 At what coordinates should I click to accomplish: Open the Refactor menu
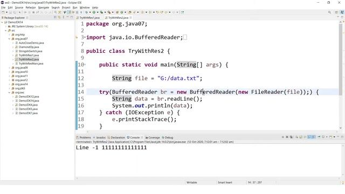(31, 8)
